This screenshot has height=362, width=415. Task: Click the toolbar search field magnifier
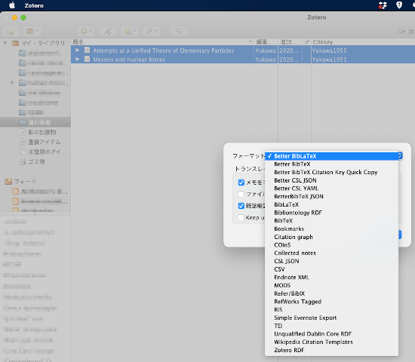[401, 32]
